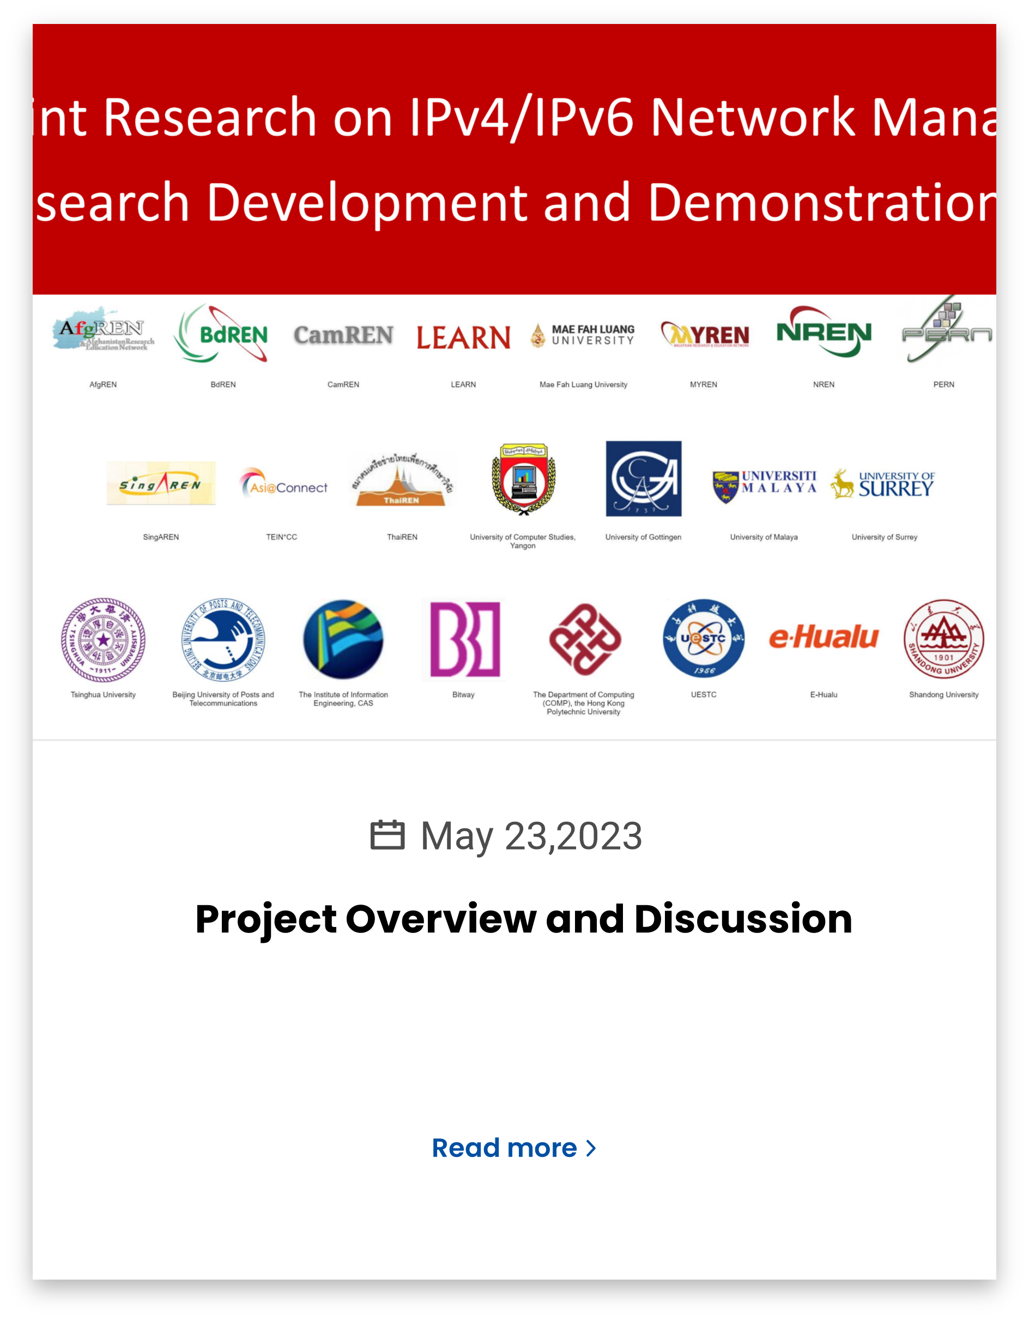Click the 'Shandong University' caption

click(x=943, y=695)
